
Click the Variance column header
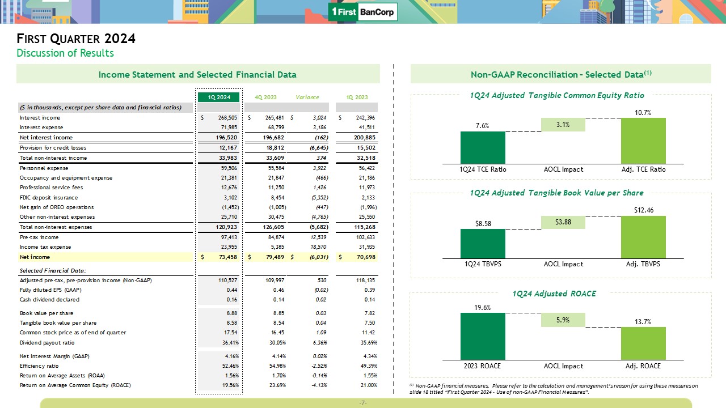(307, 97)
